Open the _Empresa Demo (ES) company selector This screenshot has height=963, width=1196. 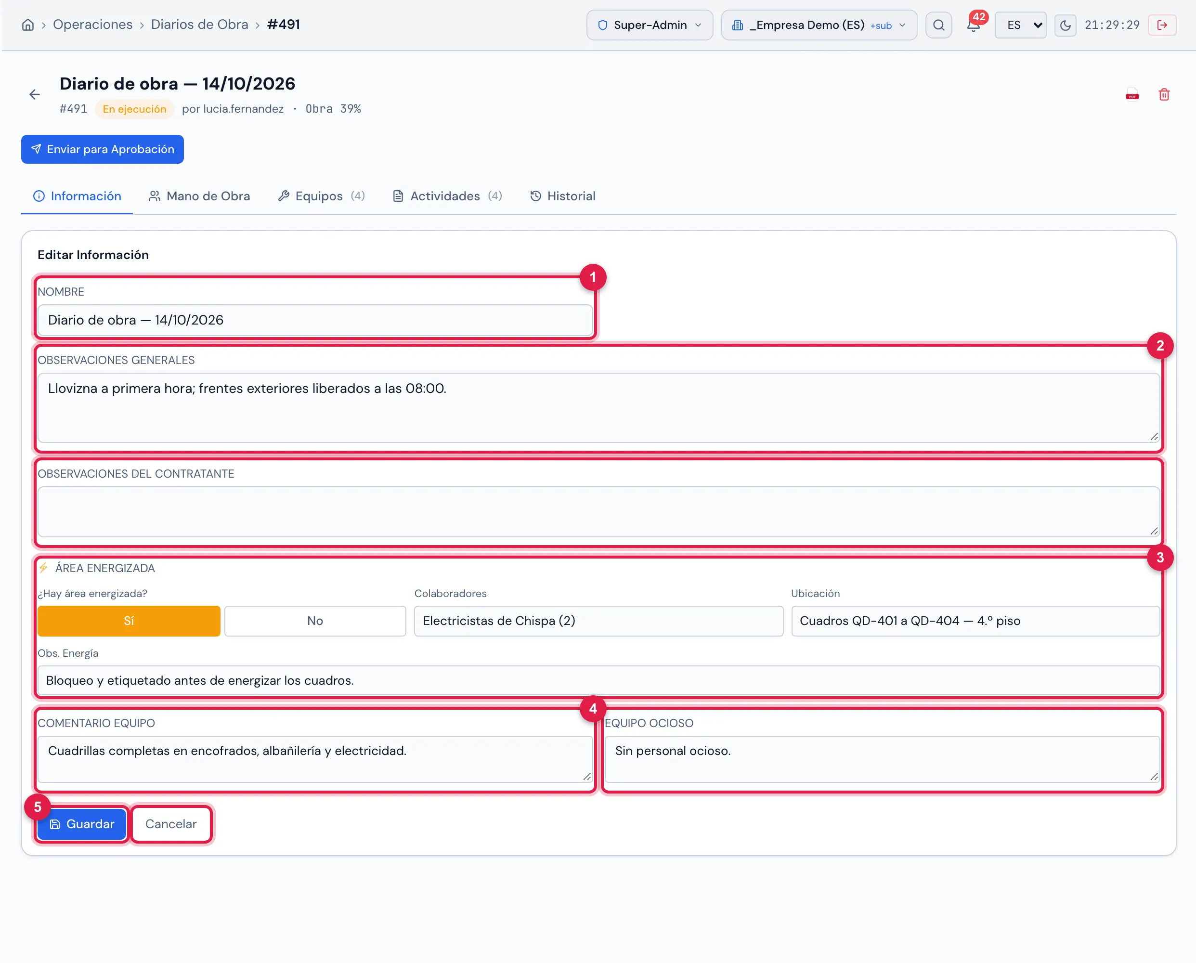point(819,25)
